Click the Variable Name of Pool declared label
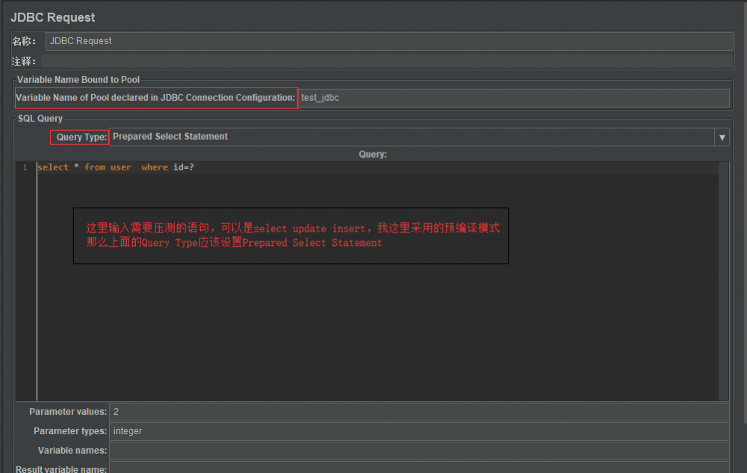747x473 pixels. coord(155,98)
